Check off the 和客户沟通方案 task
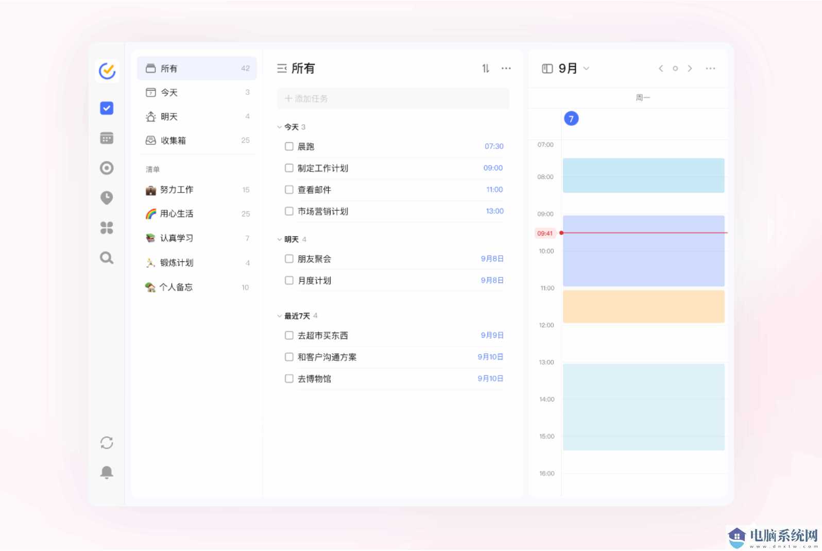Image resolution: width=822 pixels, height=551 pixels. 289,357
